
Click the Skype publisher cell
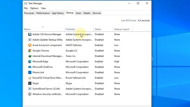(69, 83)
